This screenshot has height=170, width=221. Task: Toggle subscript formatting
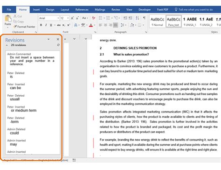[x=64, y=25]
